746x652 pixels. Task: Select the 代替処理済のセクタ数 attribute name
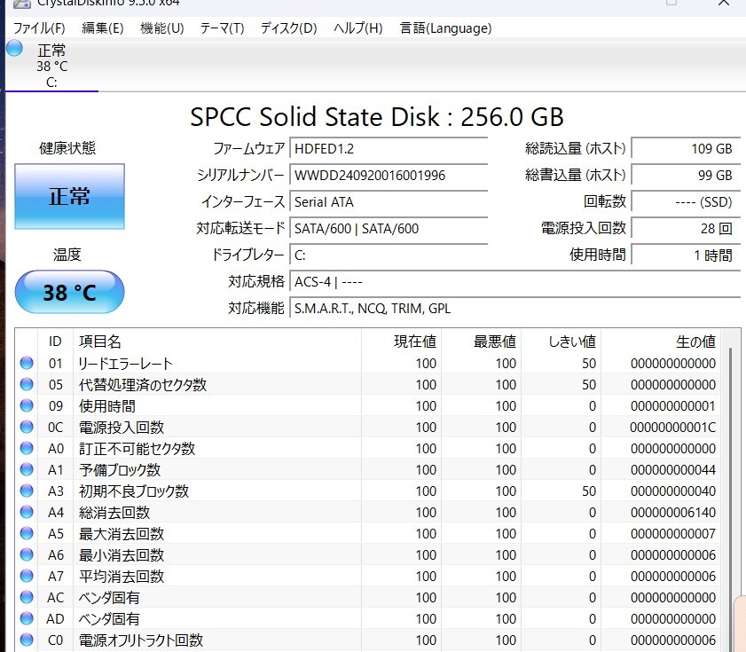click(143, 384)
